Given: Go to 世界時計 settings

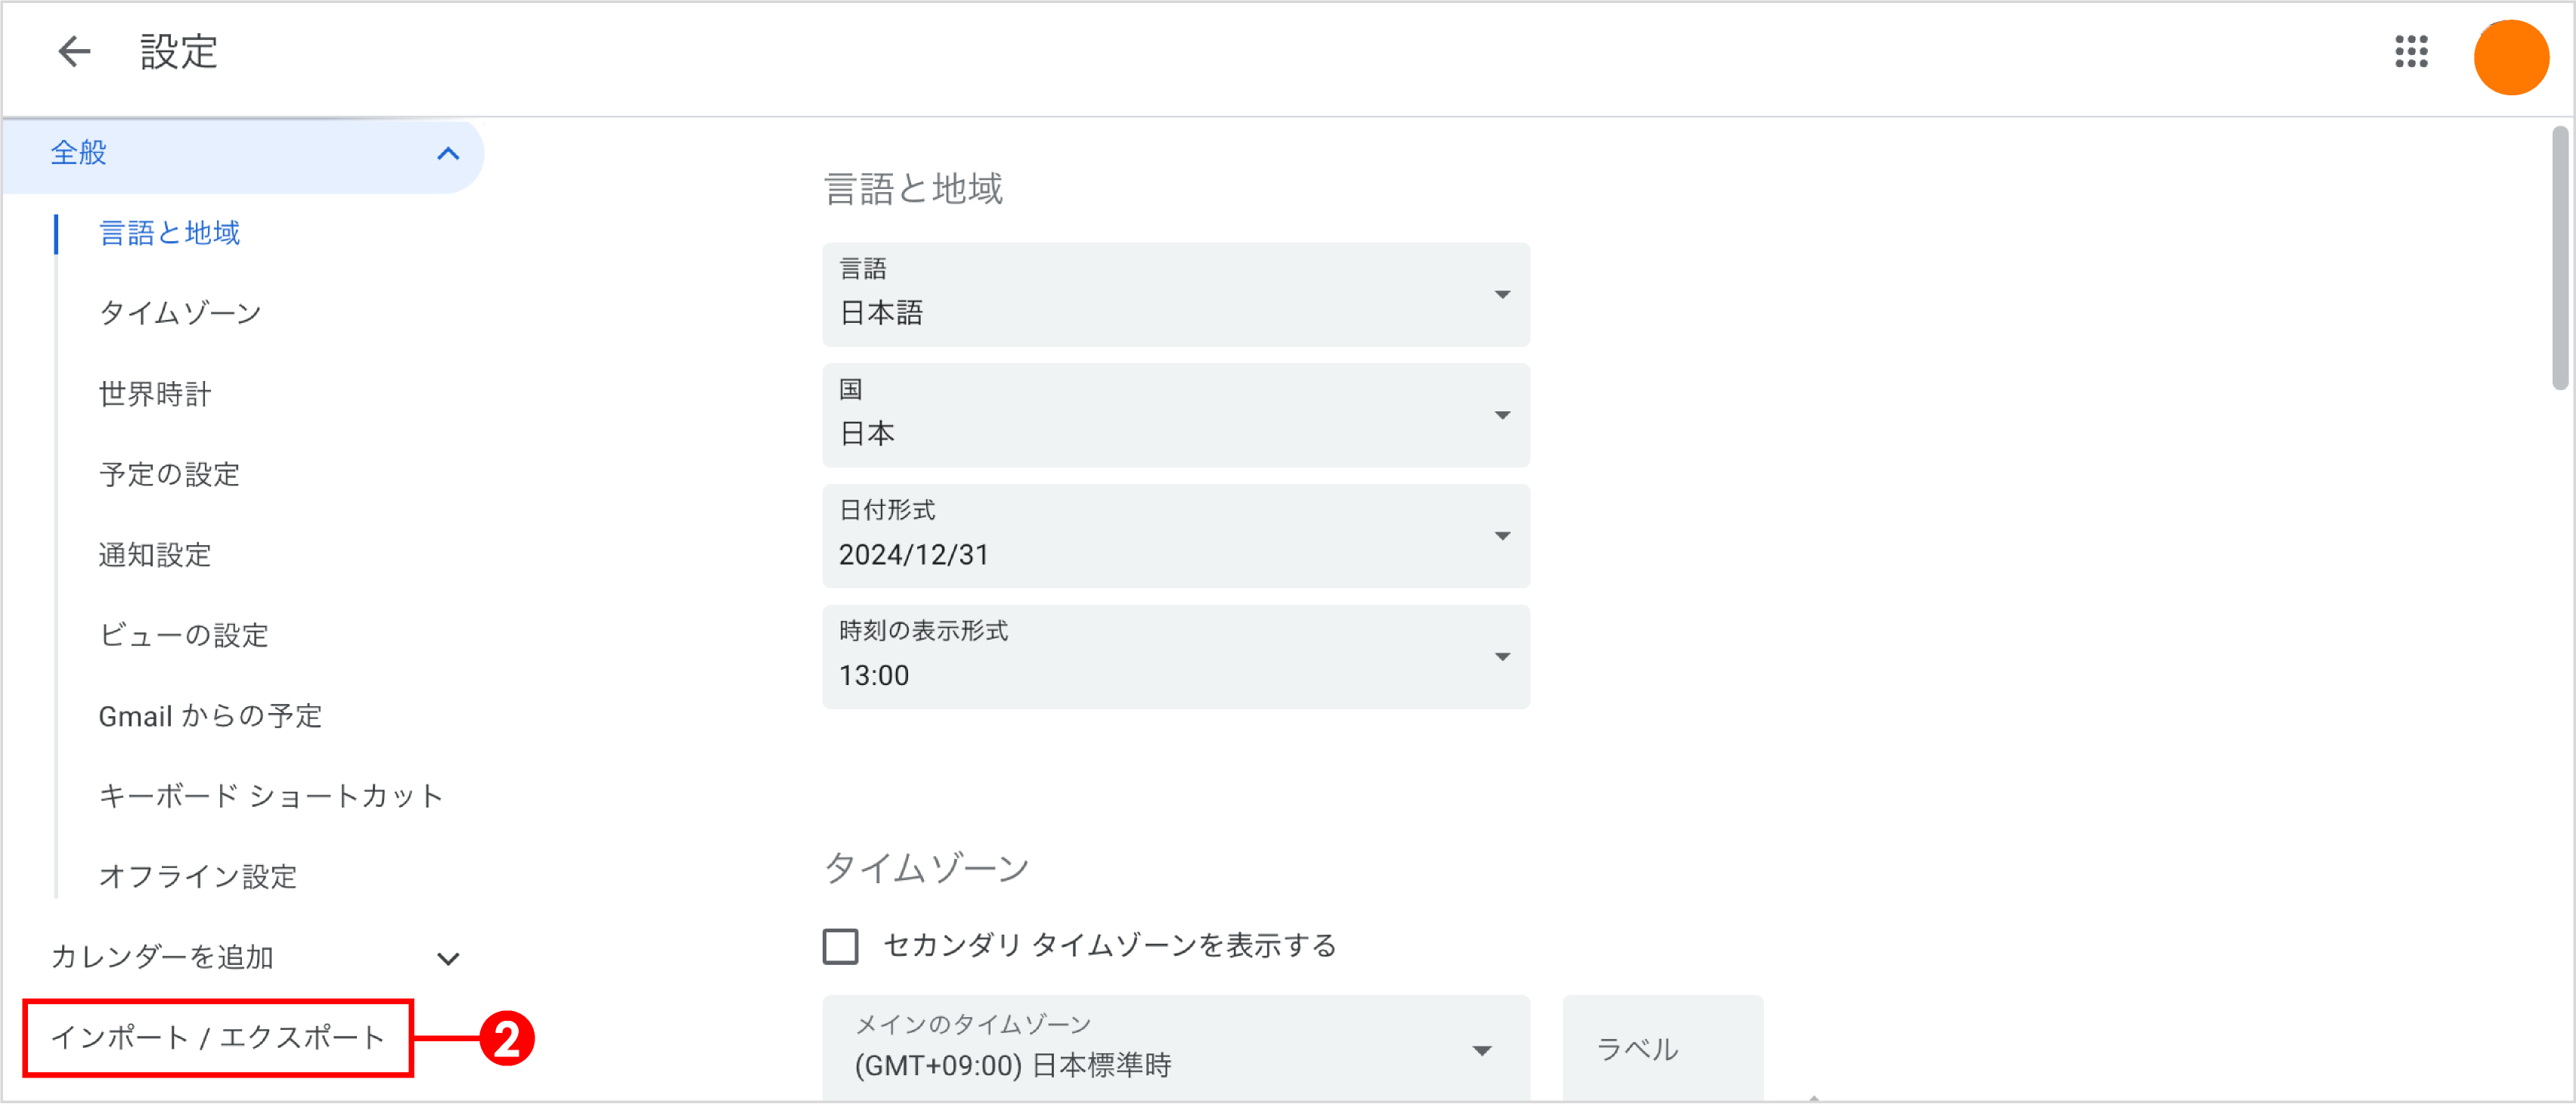Looking at the screenshot, I should pos(154,394).
